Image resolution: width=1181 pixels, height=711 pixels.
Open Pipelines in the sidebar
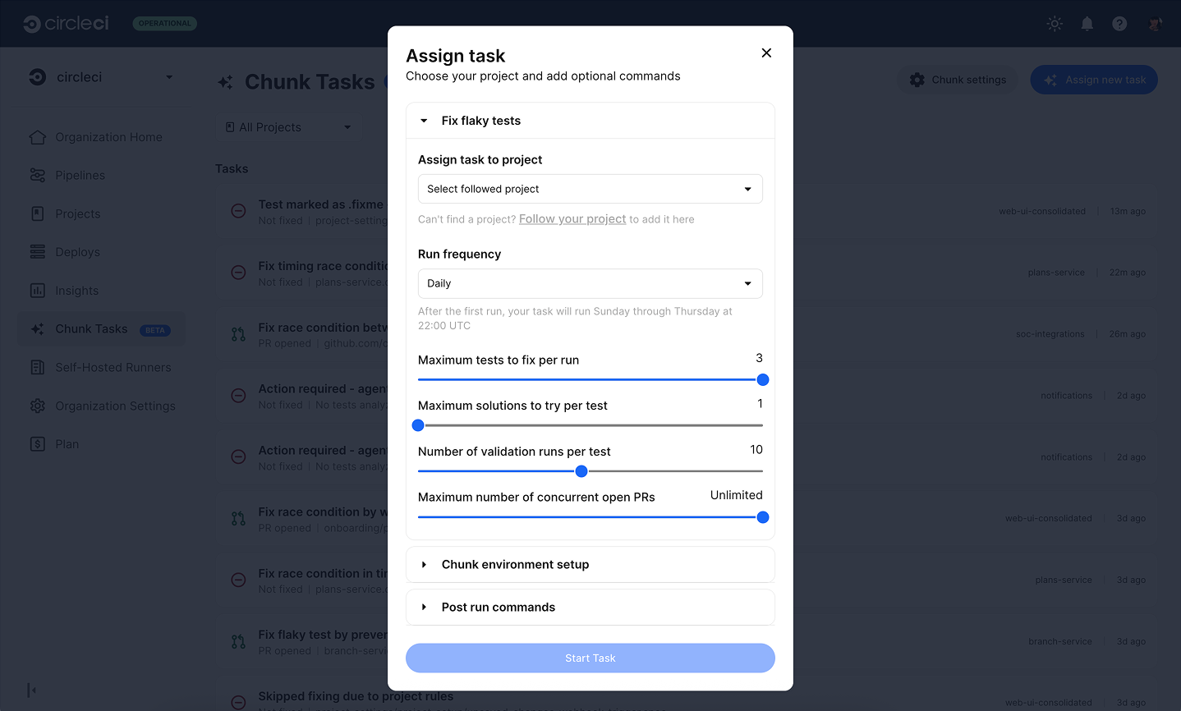79,175
